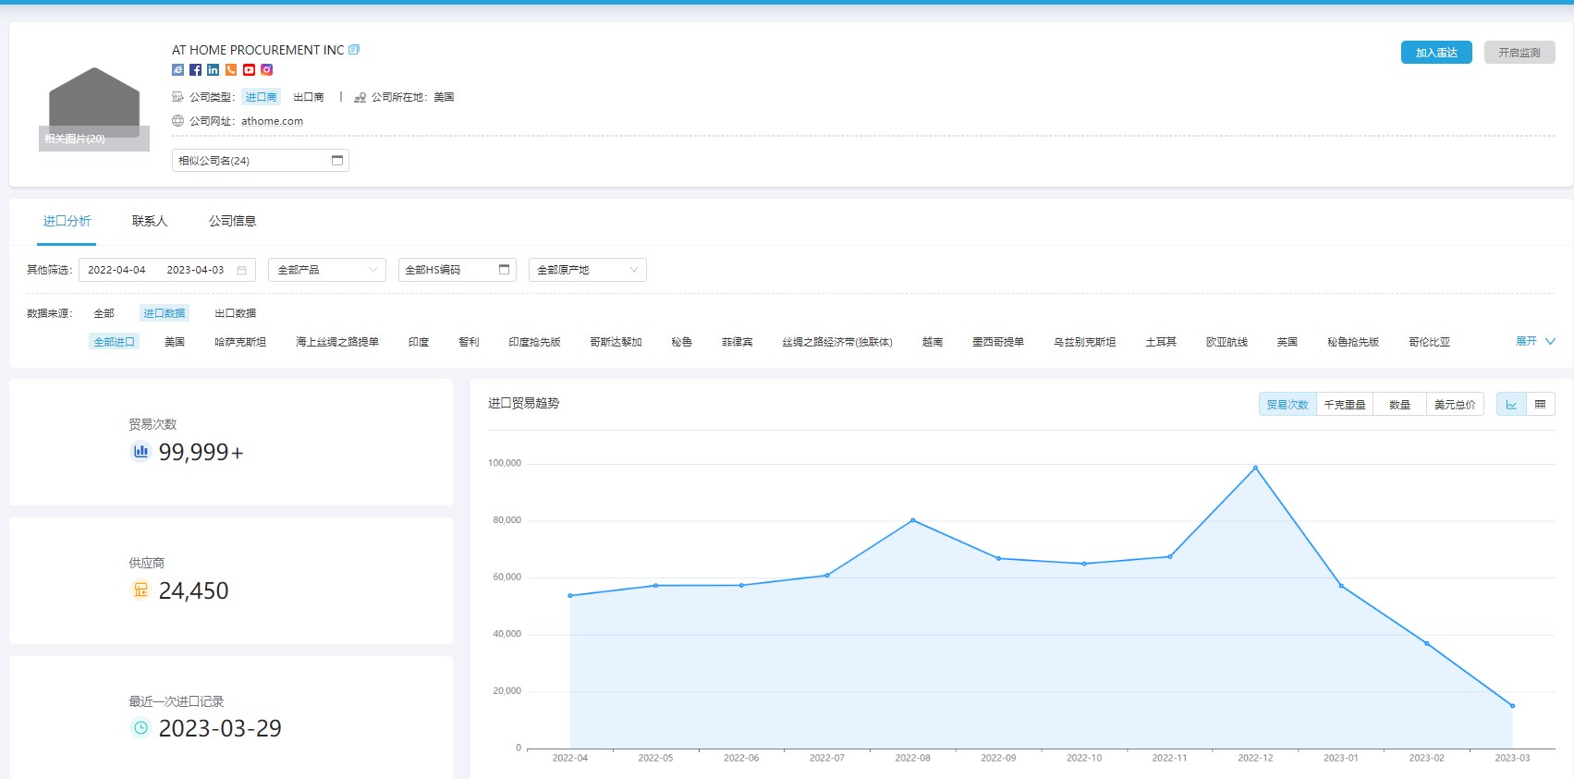Click end date 2023-04-03 field
The height and width of the screenshot is (779, 1574).
tap(195, 270)
